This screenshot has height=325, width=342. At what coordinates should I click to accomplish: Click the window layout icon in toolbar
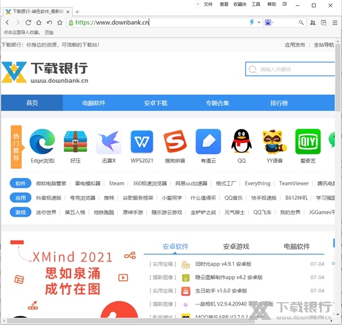(324, 22)
